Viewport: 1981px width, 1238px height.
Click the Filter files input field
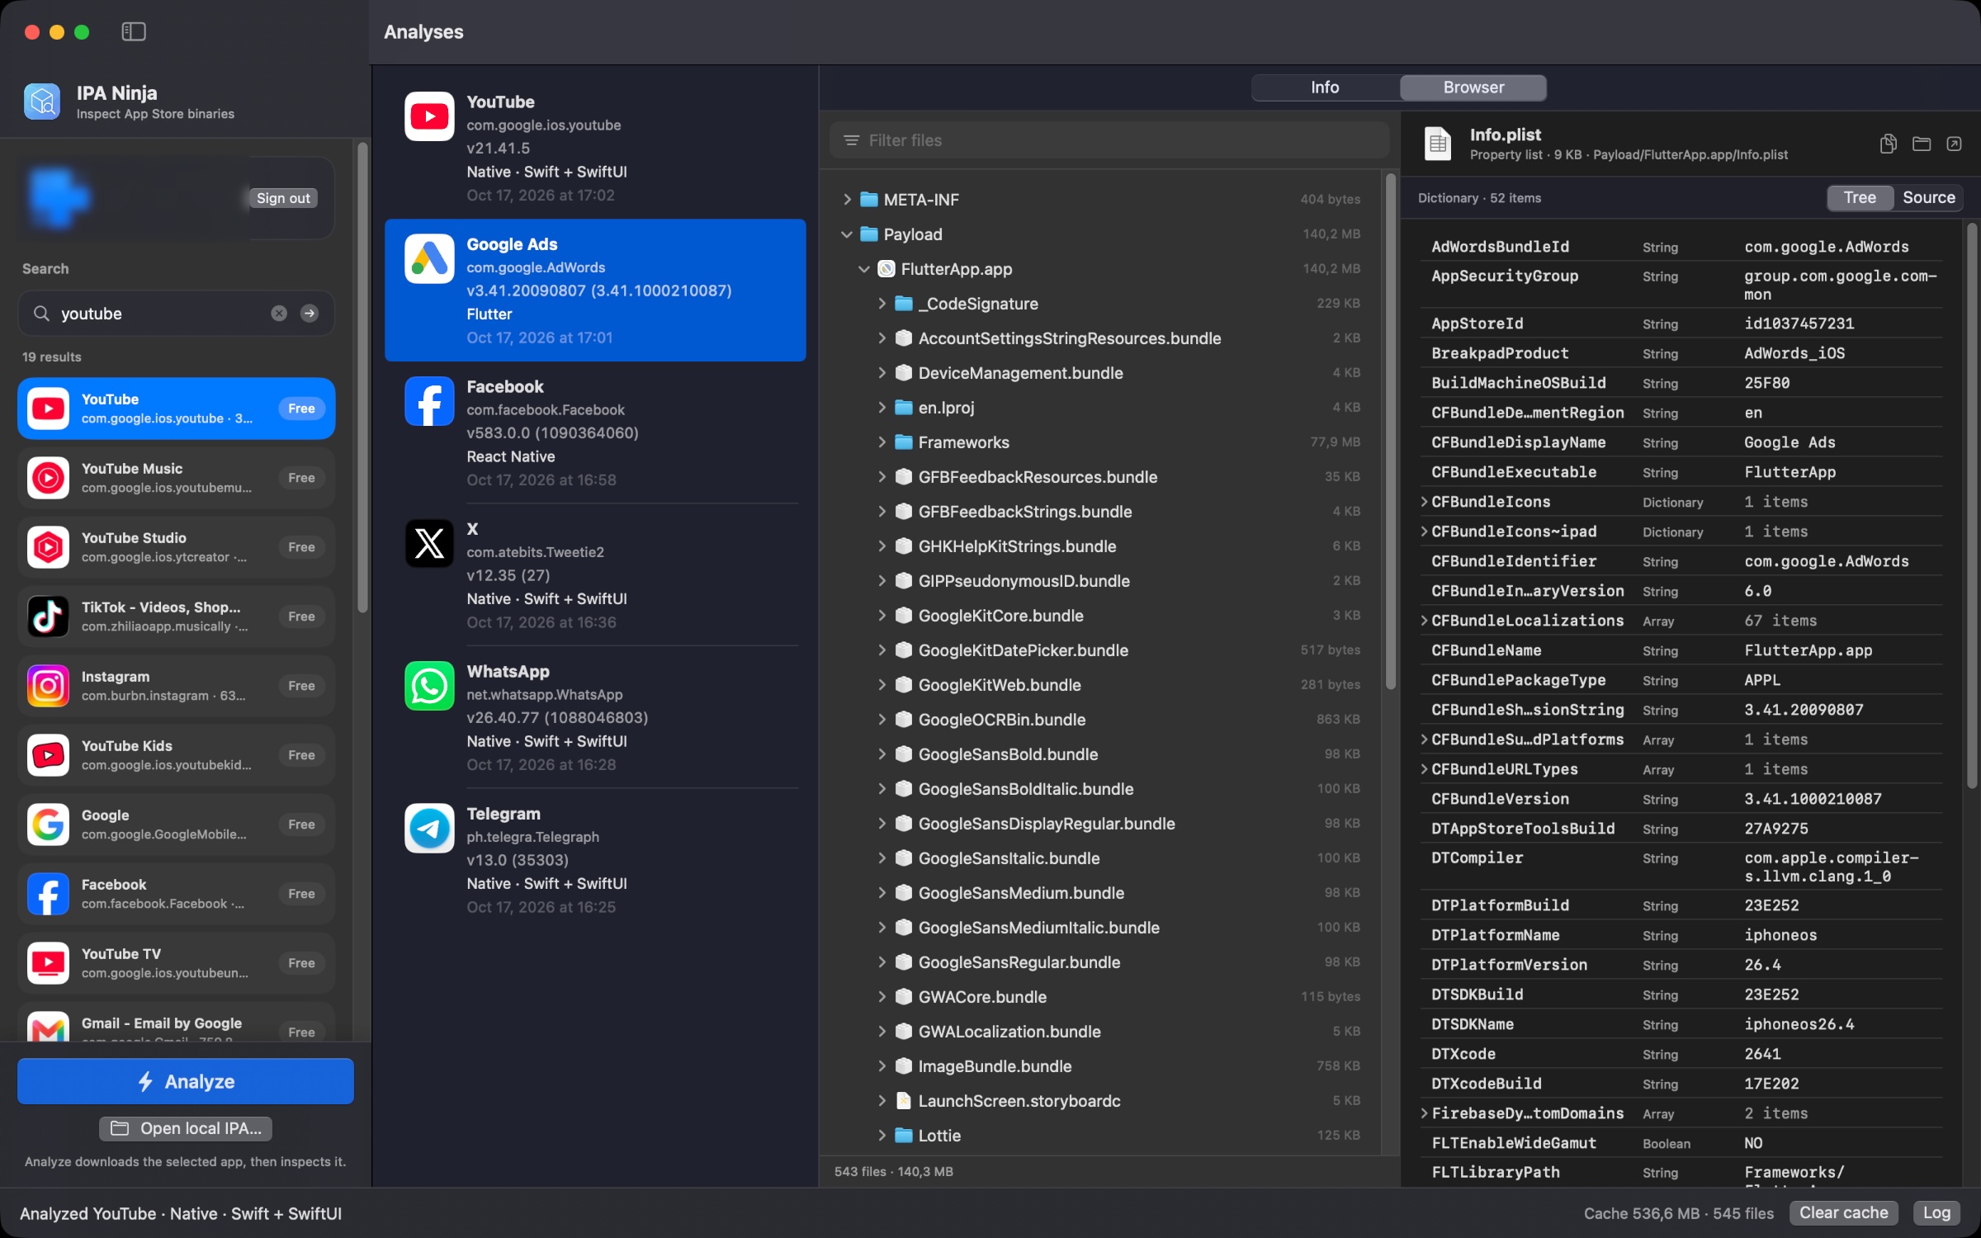click(x=1109, y=140)
